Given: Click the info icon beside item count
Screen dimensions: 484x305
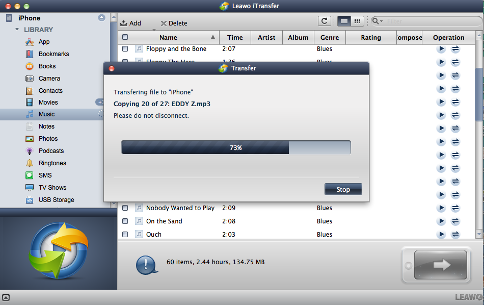Looking at the screenshot, I should coord(146,264).
